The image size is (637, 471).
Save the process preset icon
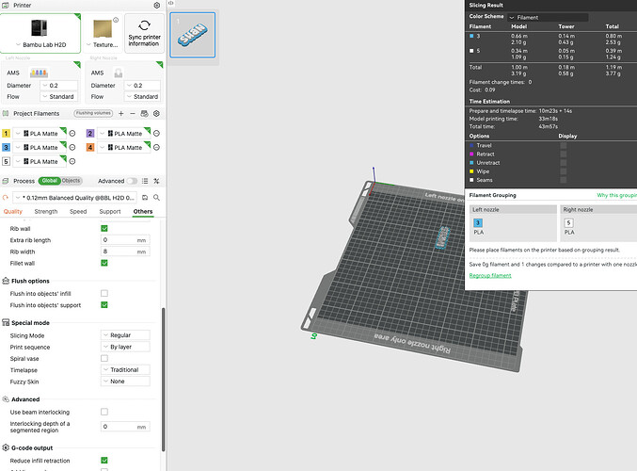[145, 198]
